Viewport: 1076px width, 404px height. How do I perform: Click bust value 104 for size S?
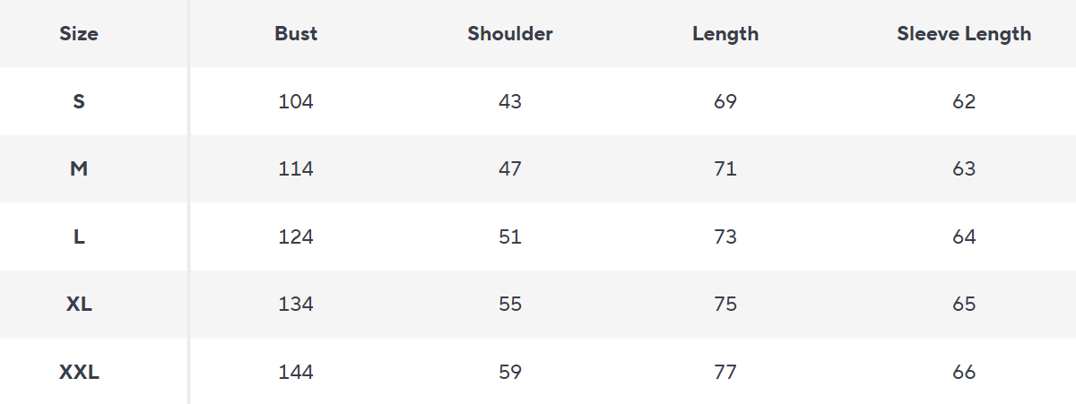296,101
